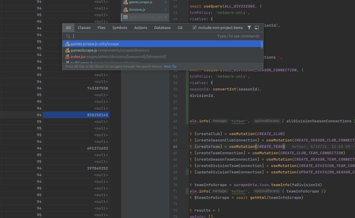Click table icon on database editor tab

[x=125, y=17]
